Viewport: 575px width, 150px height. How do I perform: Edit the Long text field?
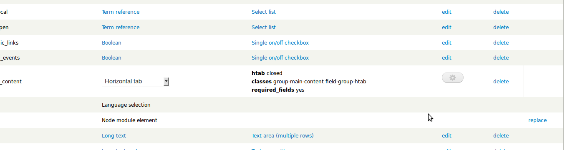(x=446, y=136)
